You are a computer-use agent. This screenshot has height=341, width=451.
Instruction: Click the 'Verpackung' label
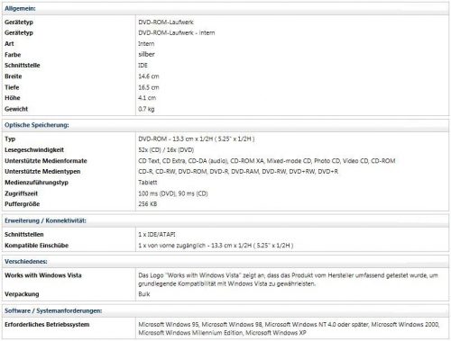pyautogui.click(x=22, y=294)
